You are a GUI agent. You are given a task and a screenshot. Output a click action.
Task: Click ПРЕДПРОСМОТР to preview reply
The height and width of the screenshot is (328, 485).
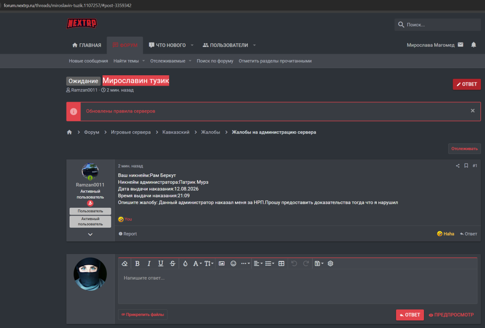click(451, 315)
